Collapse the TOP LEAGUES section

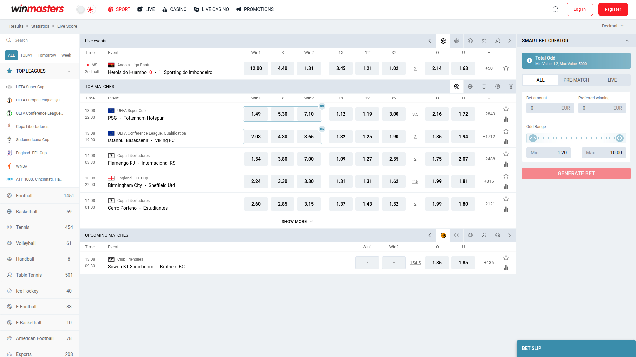(x=69, y=71)
